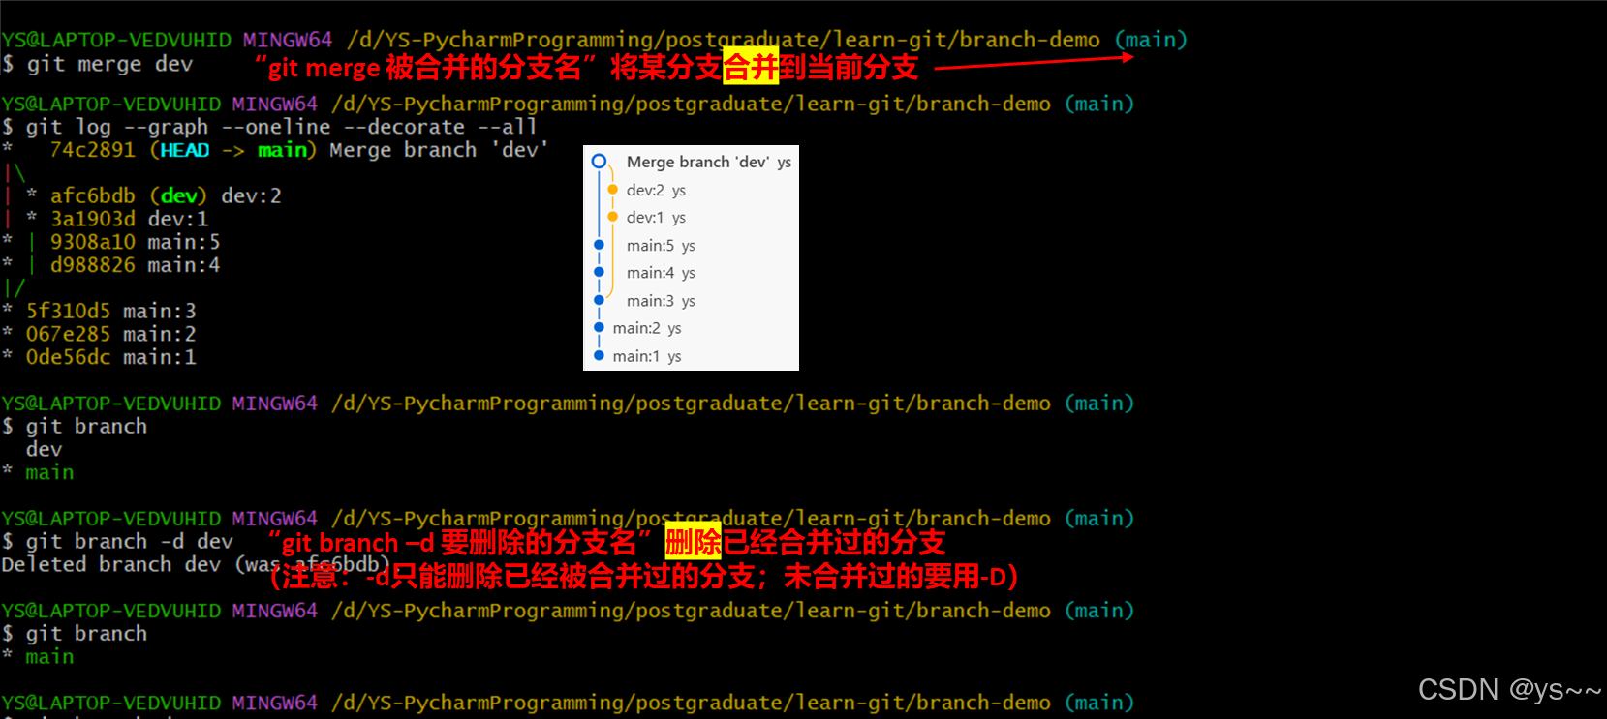The image size is (1607, 719).
Task: Click the "git log --graph --oneline --decorate --all" command
Action: coord(281,127)
